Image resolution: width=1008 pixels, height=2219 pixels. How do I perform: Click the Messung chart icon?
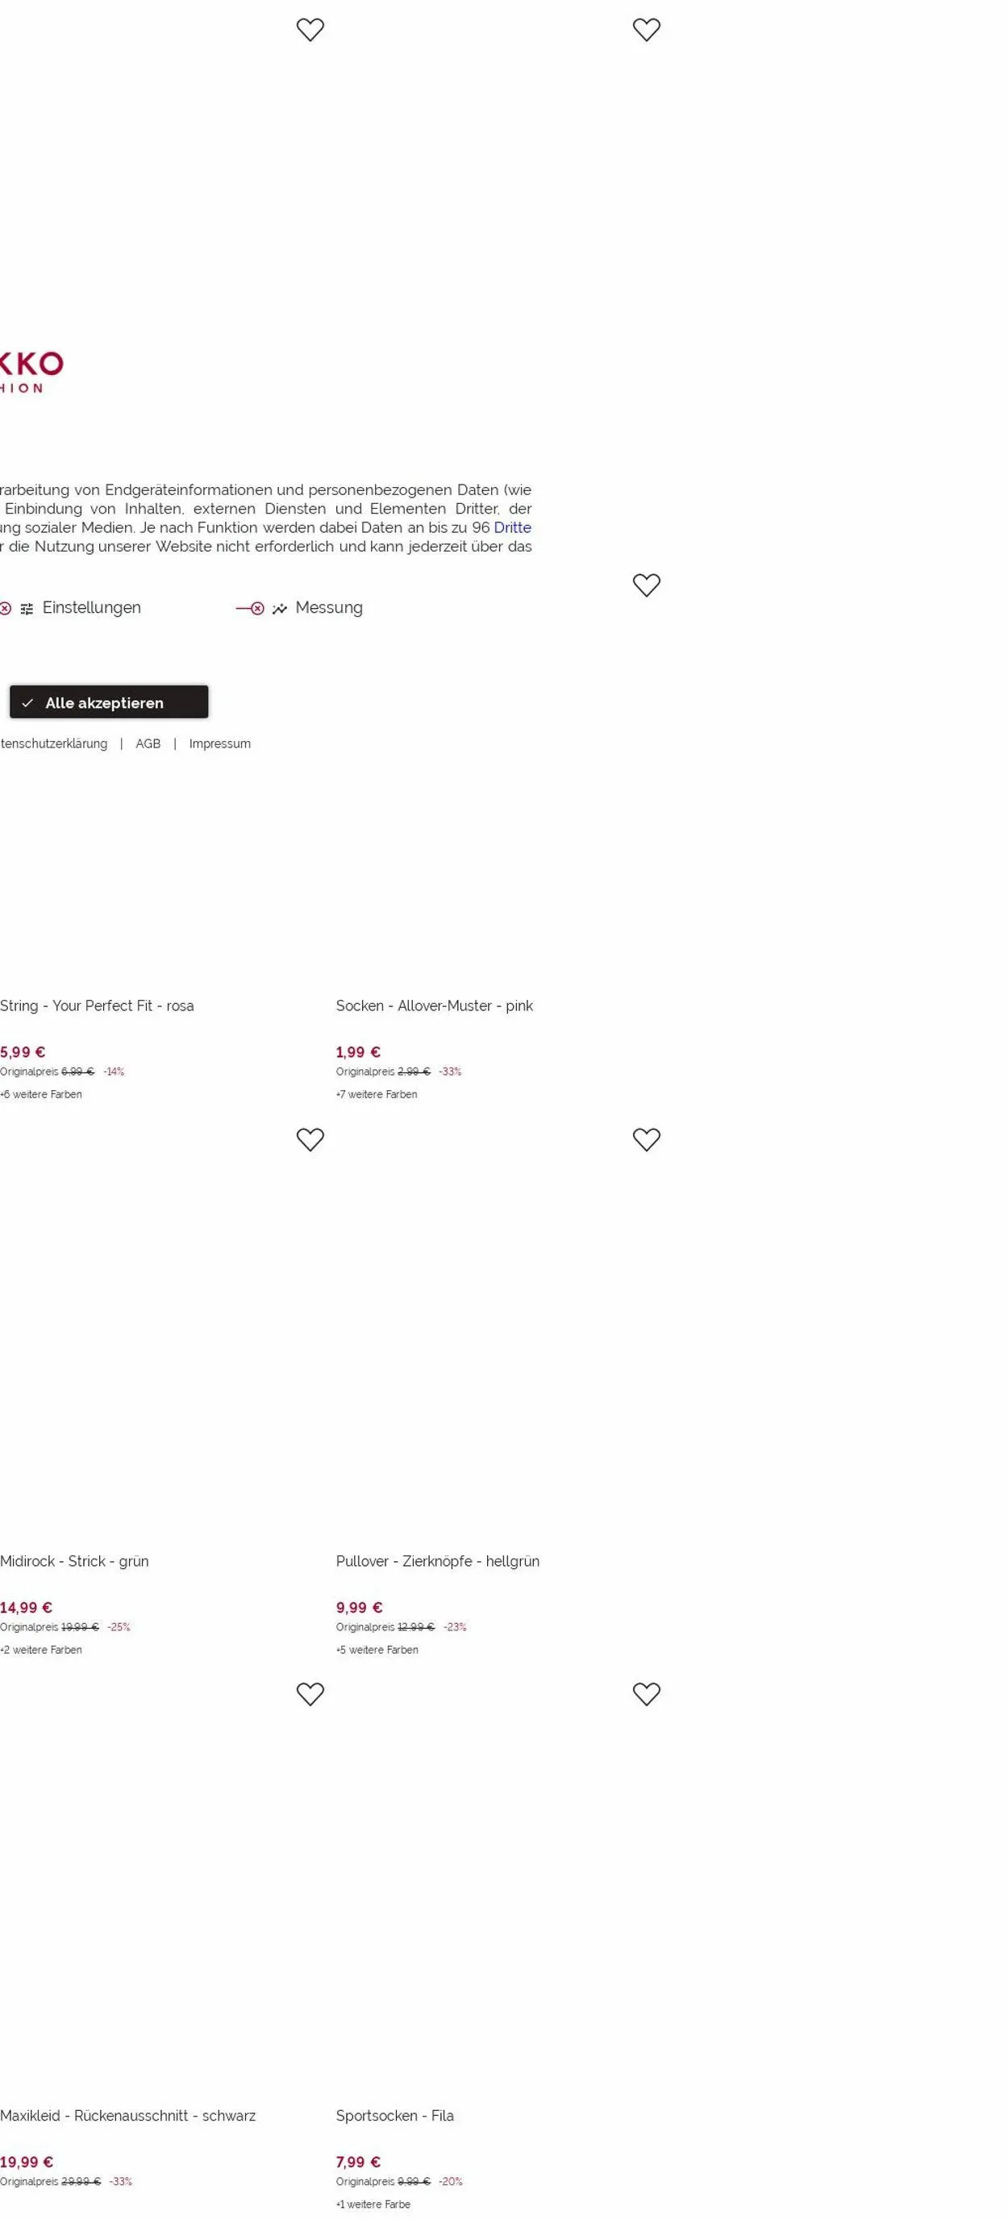[279, 609]
